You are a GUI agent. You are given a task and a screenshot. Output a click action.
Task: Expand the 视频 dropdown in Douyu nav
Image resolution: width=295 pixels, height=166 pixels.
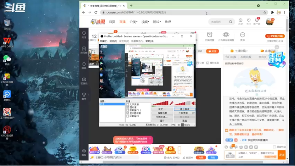[145, 22]
